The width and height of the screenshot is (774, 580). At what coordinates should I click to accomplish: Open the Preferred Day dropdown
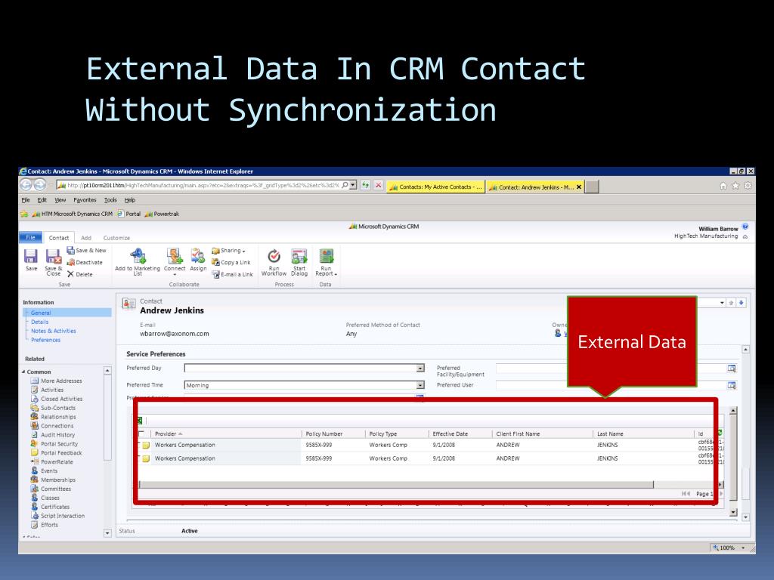pyautogui.click(x=420, y=368)
